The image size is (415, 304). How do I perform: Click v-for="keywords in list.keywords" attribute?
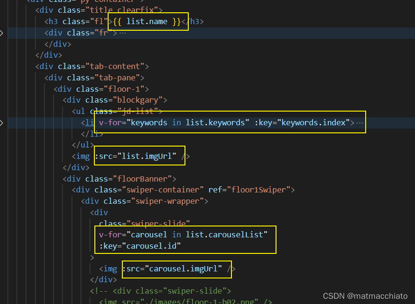[174, 123]
